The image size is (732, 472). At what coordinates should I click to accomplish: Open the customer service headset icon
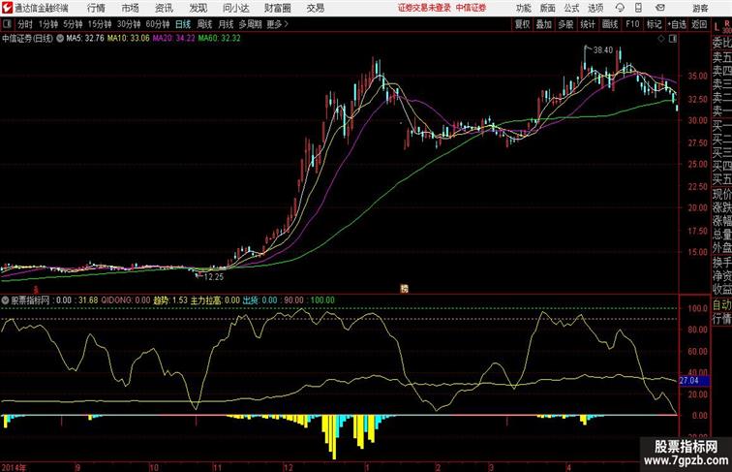pos(620,8)
